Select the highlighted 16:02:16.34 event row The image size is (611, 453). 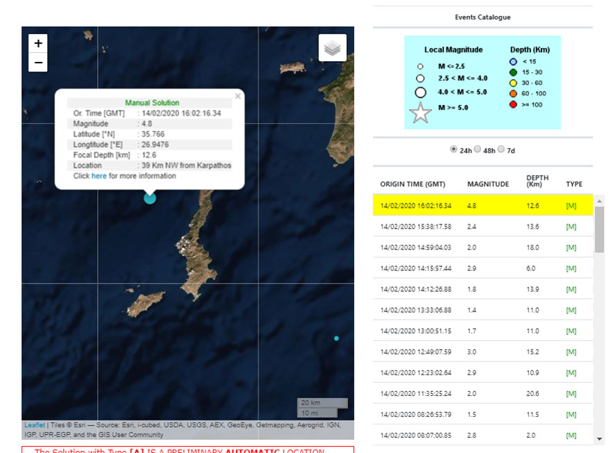pos(483,206)
